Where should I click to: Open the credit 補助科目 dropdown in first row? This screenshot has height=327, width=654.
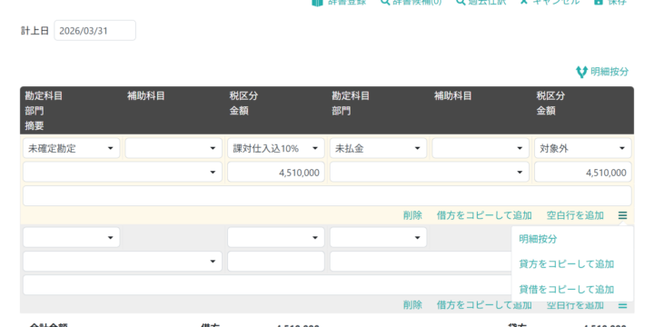coord(481,148)
